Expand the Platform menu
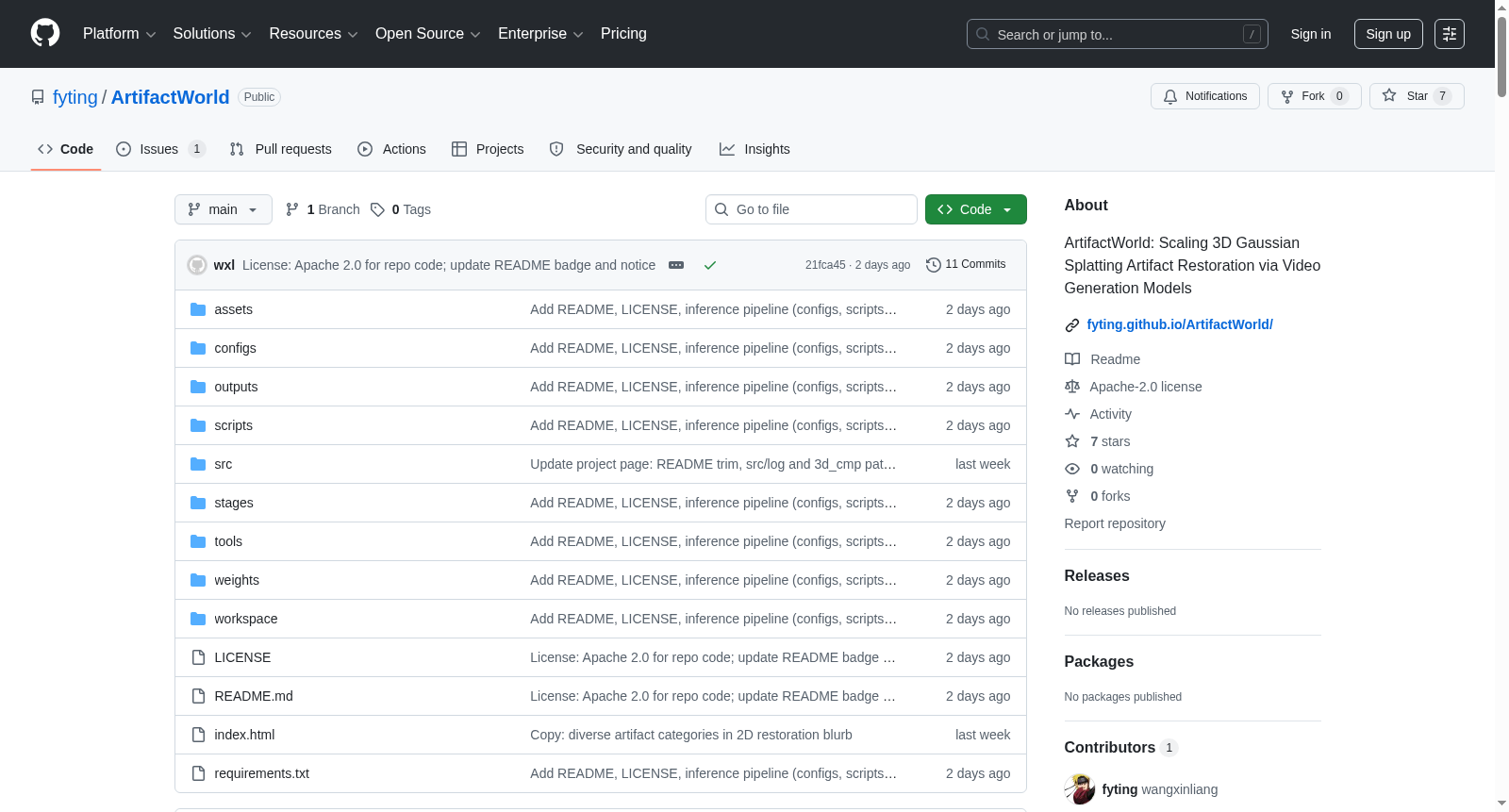 click(119, 34)
